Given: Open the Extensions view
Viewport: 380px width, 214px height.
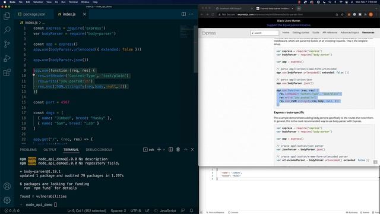Looking at the screenshot, I should pos(7,73).
